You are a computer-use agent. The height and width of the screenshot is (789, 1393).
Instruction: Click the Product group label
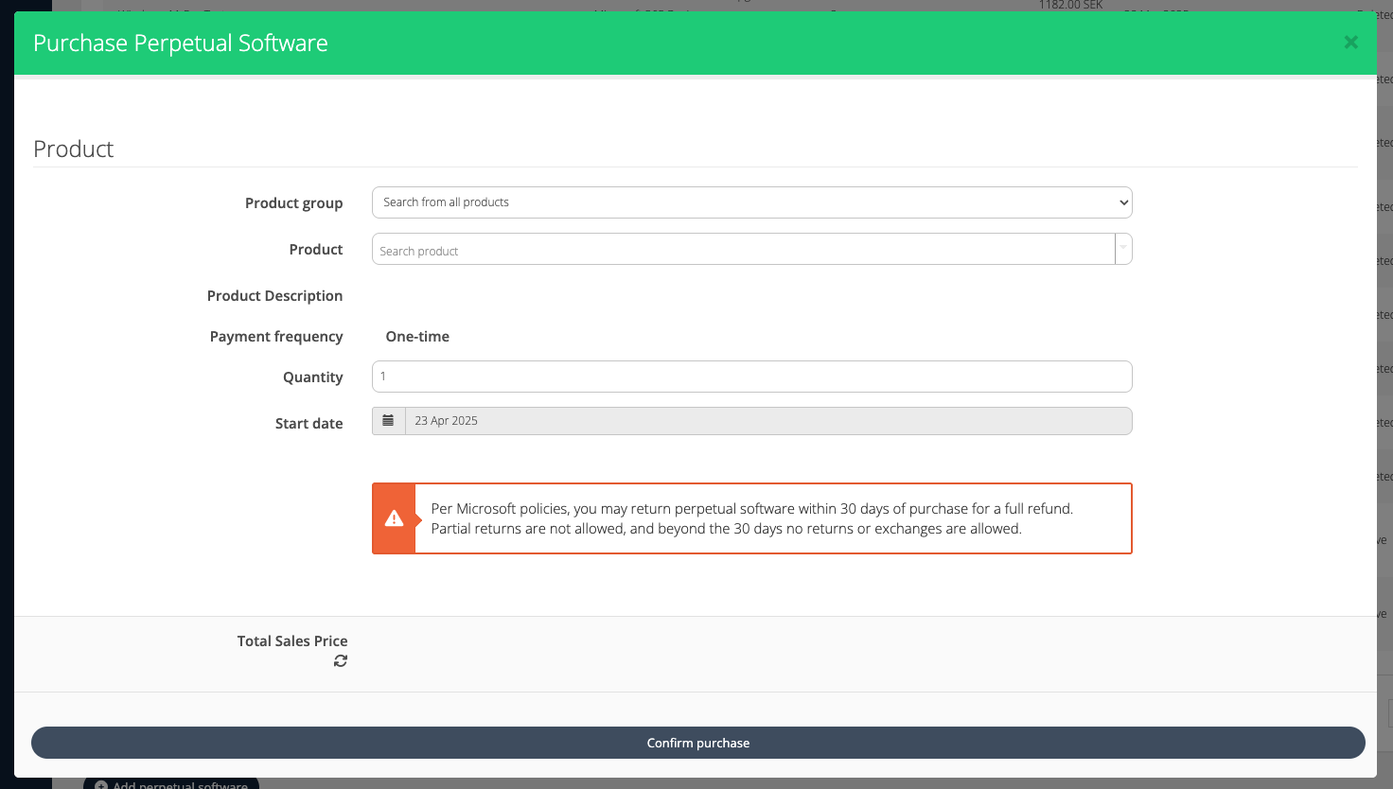pyautogui.click(x=293, y=203)
